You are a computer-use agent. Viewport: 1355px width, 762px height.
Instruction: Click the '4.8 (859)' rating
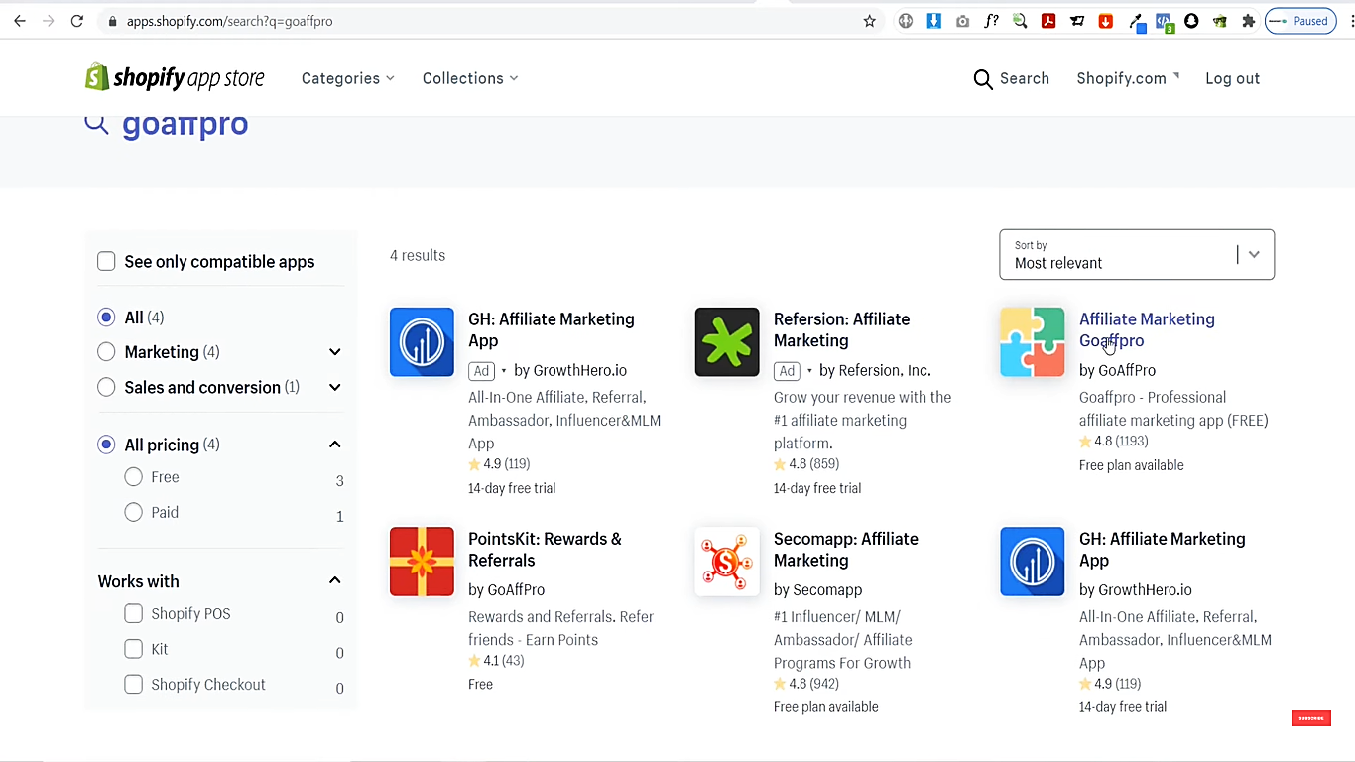coord(806,464)
